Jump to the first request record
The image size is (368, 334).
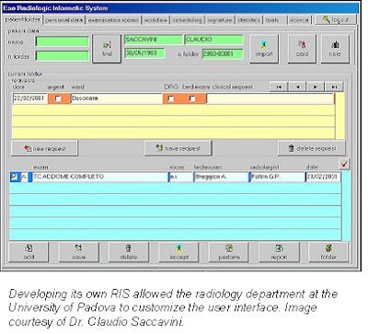279,86
